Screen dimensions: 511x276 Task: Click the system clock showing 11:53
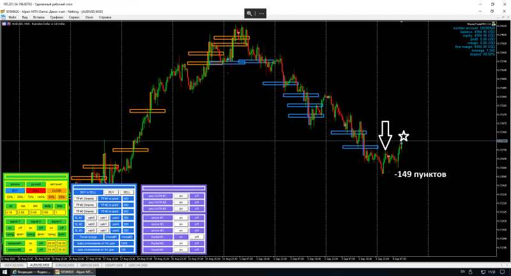point(492,272)
